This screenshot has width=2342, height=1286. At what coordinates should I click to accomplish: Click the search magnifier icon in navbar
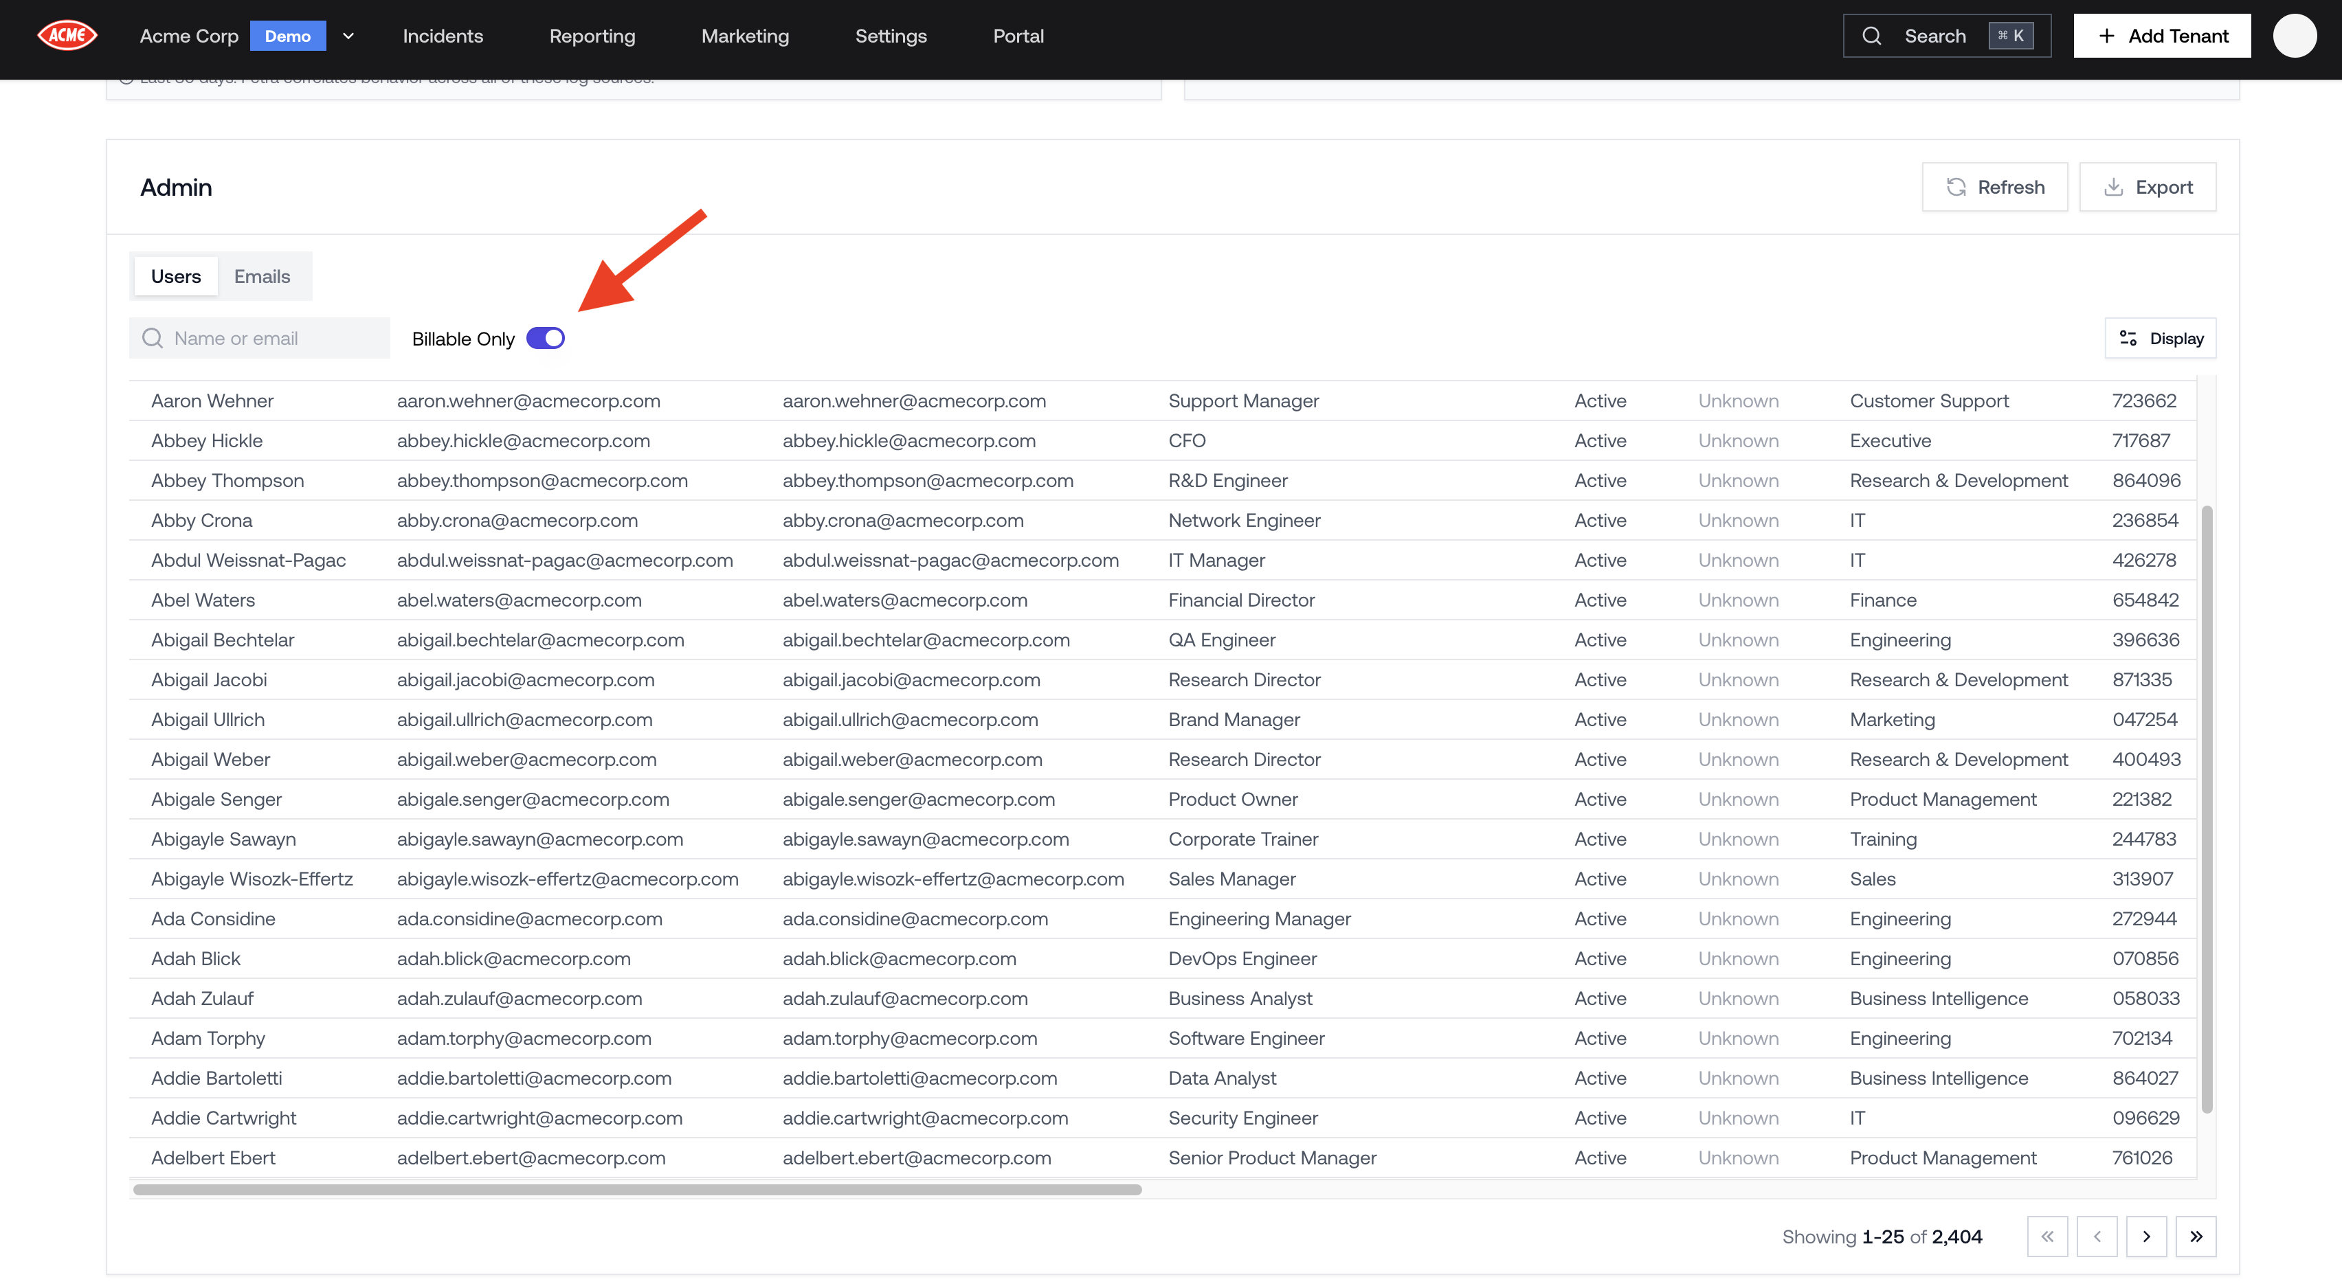click(1871, 36)
